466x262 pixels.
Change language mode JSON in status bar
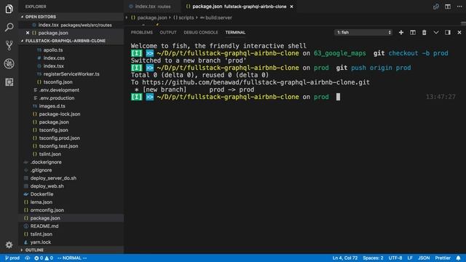point(424,258)
